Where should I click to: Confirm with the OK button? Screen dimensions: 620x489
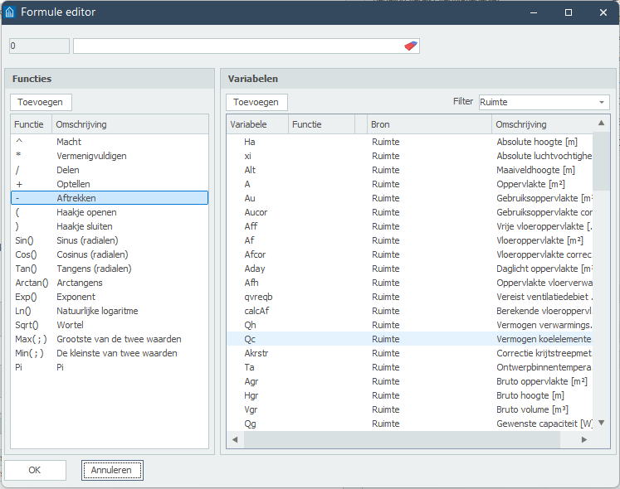click(35, 470)
